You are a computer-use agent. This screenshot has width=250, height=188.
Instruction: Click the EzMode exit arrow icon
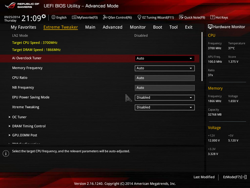(x=245, y=177)
